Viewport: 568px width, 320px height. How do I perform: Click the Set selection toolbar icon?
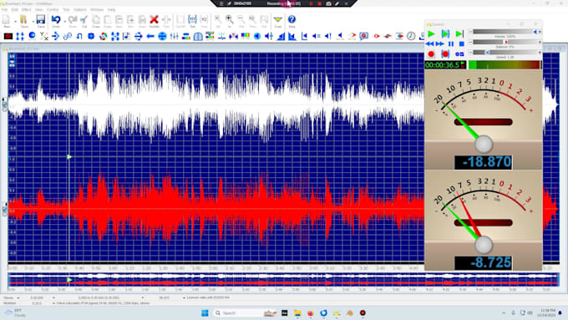[192, 20]
